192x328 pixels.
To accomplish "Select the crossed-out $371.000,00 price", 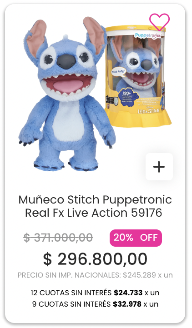I will tap(58, 238).
